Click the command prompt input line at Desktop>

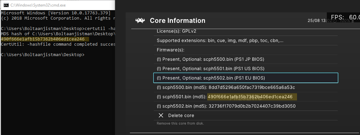point(43,54)
